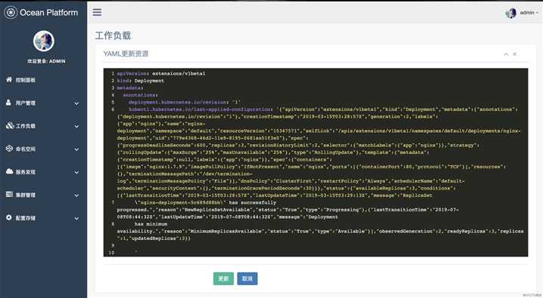The image size is (543, 298).
Task: Click the blue 取消 cancel button
Action: point(247,278)
